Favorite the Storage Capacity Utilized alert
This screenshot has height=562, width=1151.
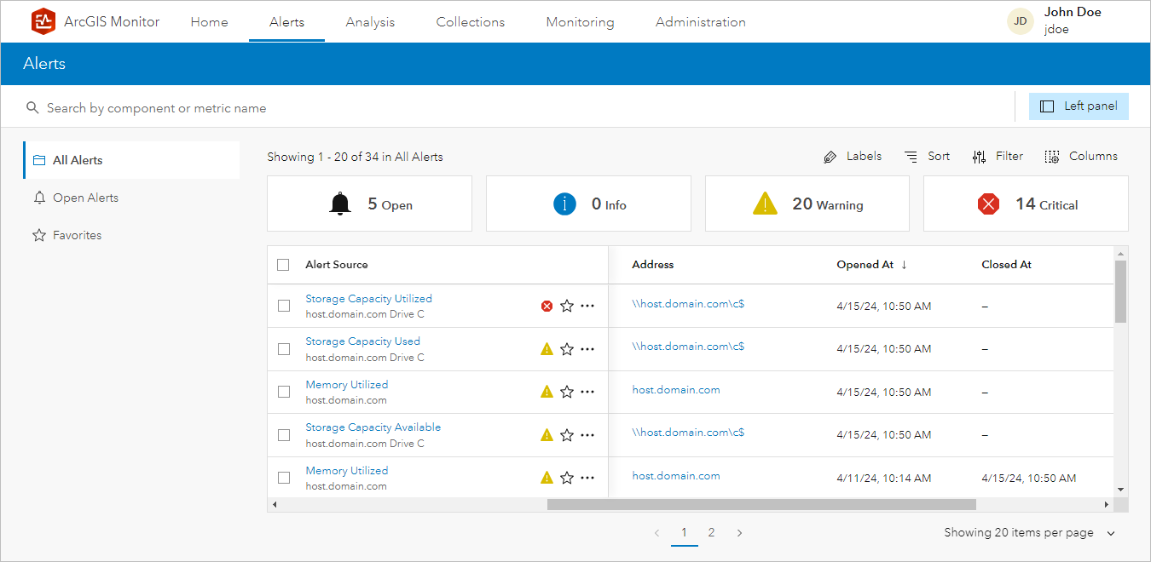(x=567, y=306)
